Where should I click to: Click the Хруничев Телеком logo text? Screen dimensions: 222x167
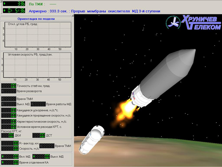click(x=201, y=22)
